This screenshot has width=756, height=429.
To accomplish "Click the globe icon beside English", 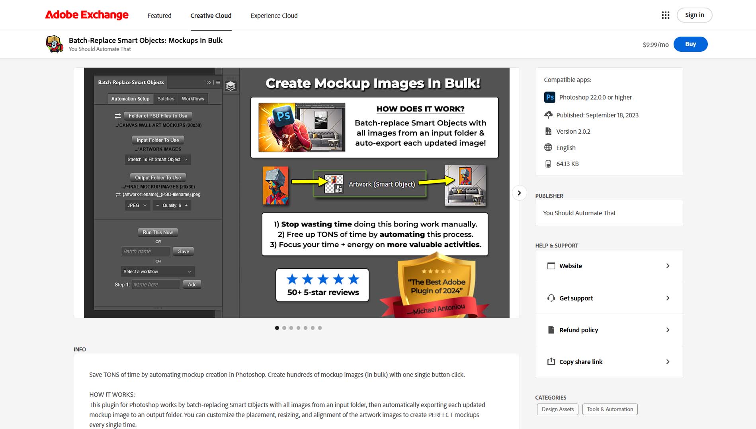I will click(x=548, y=147).
